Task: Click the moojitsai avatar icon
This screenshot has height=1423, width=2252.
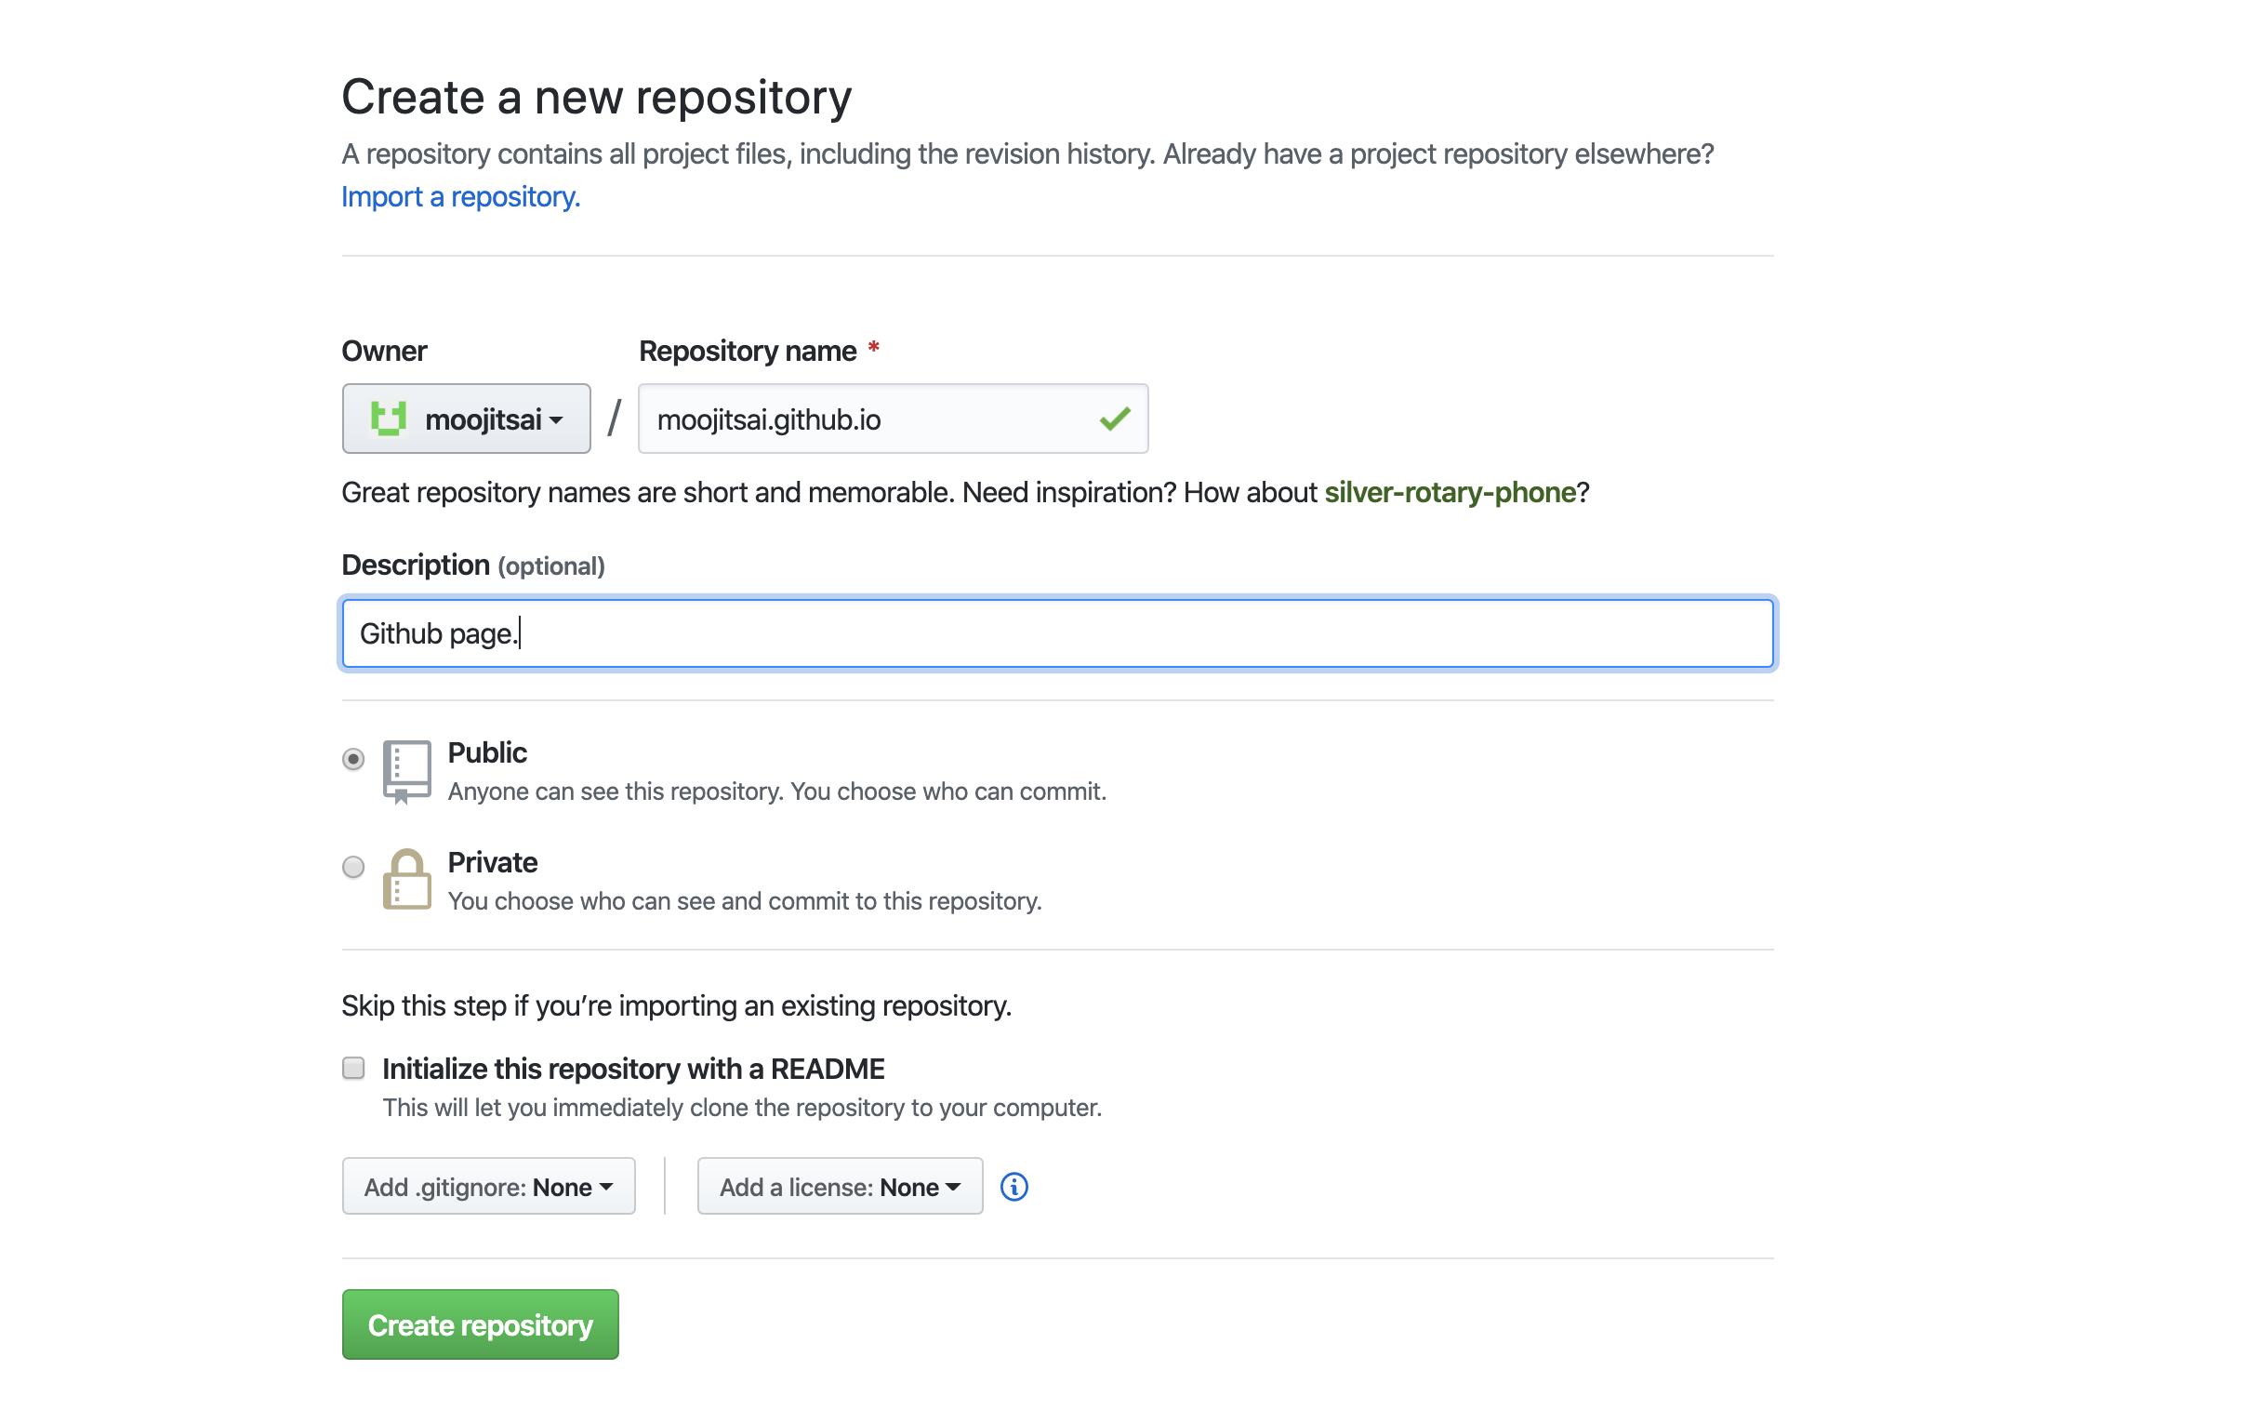Action: (x=388, y=419)
